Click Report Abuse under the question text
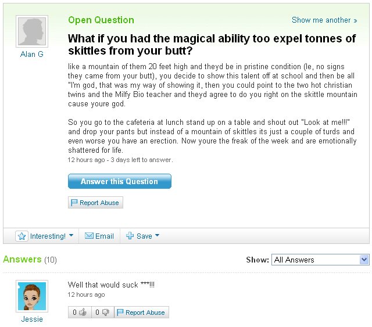The height and width of the screenshot is (327, 372). pos(99,203)
